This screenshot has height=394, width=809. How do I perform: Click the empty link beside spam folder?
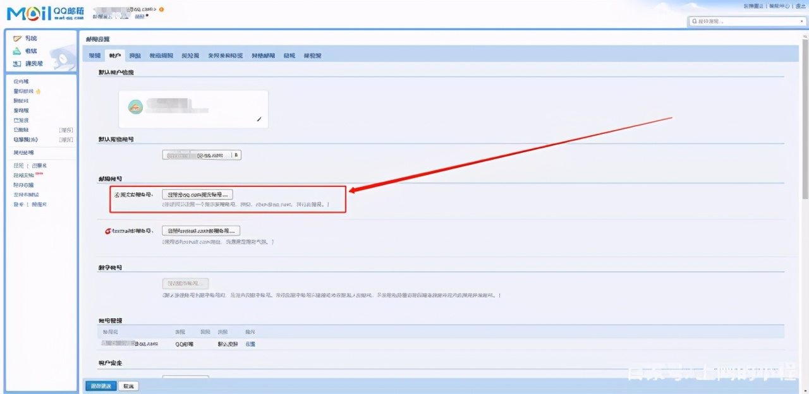(x=66, y=140)
